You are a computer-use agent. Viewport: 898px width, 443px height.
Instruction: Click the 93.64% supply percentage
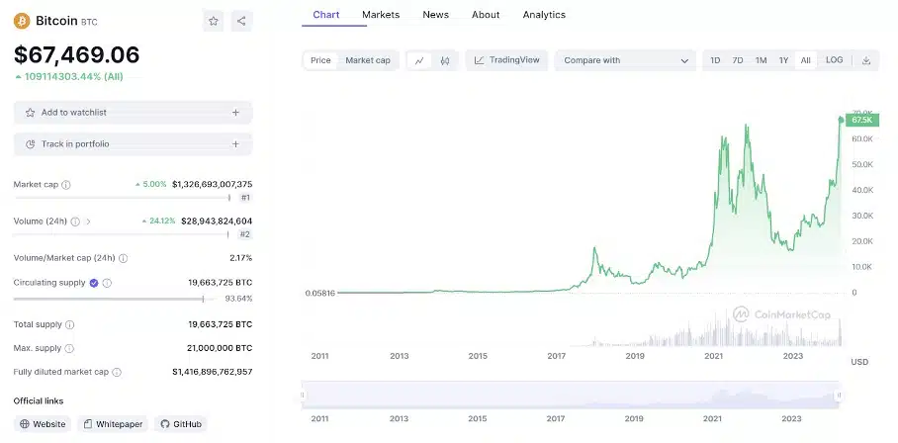238,299
